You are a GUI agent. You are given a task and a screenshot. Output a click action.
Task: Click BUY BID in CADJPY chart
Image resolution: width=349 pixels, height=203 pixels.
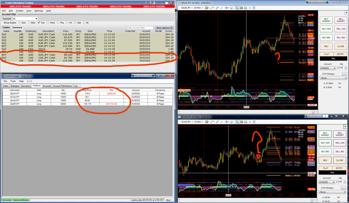click(x=325, y=152)
